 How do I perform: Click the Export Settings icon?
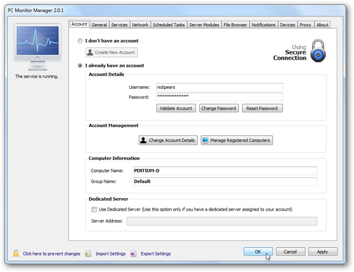(134, 254)
